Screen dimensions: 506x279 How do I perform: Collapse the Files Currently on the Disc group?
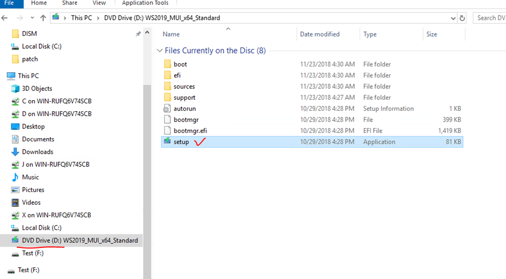point(159,51)
